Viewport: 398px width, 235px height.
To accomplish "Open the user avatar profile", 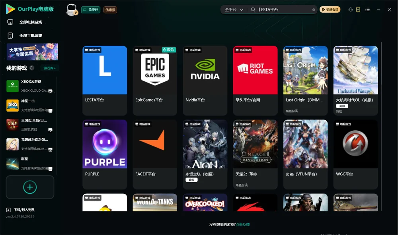I will click(72, 10).
